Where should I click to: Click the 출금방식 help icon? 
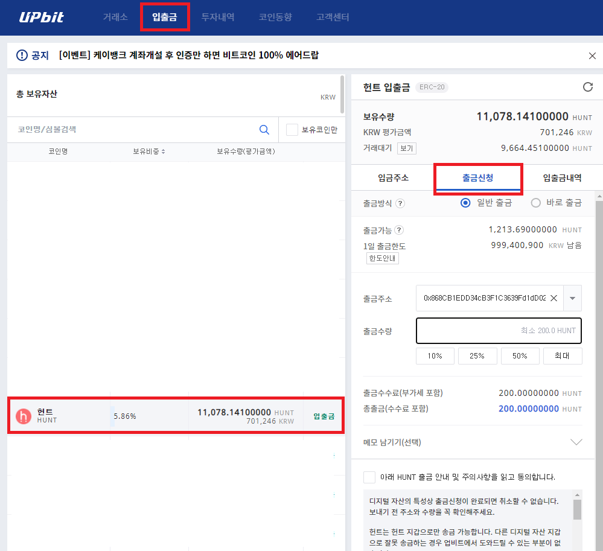(x=400, y=203)
